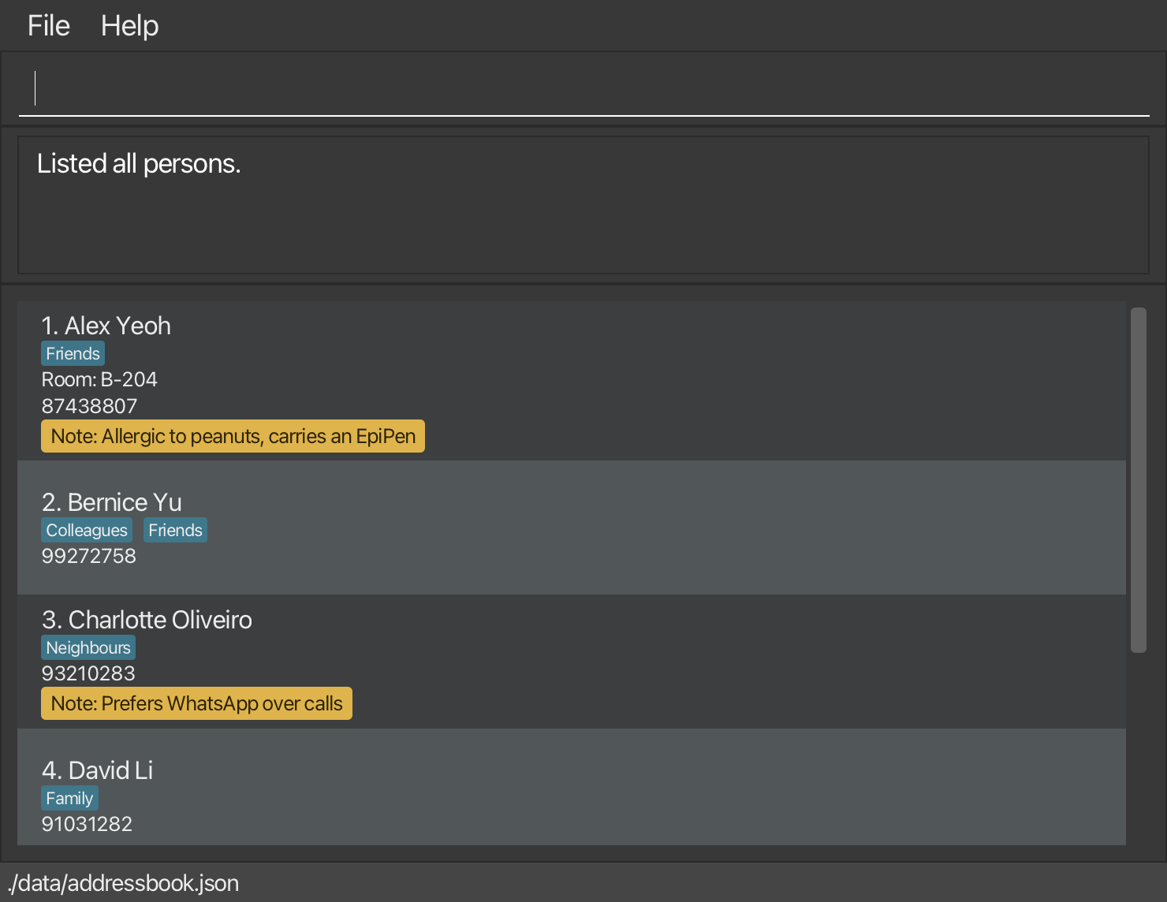Click Alex Yeoh's Room: B-204 text

coord(99,380)
